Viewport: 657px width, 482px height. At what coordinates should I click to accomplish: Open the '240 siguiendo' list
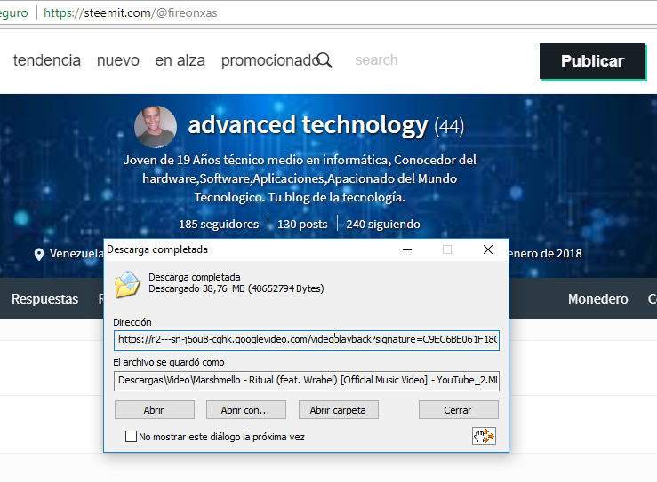pyautogui.click(x=383, y=225)
